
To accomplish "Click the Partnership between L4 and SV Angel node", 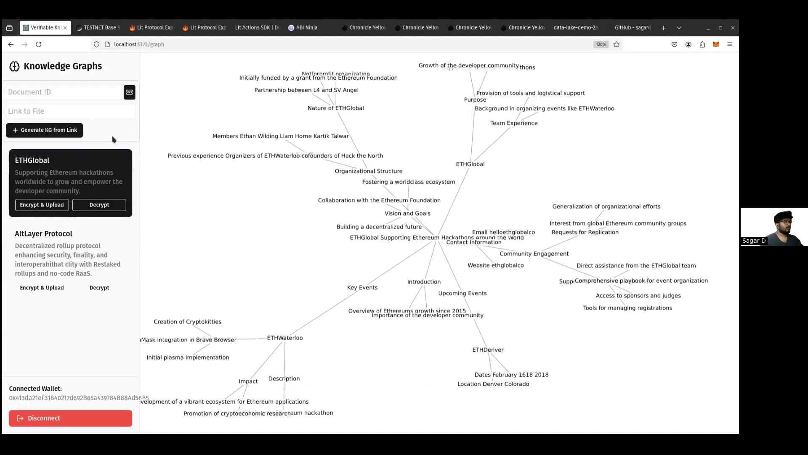I will click(306, 90).
